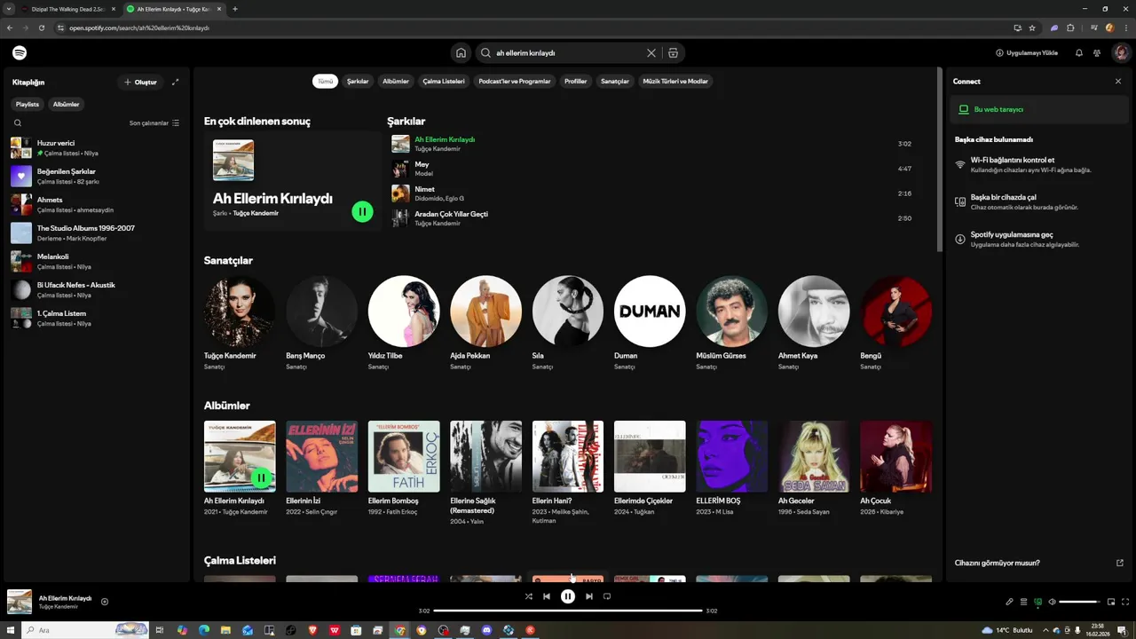Search in library magnifier icon

[x=18, y=122]
